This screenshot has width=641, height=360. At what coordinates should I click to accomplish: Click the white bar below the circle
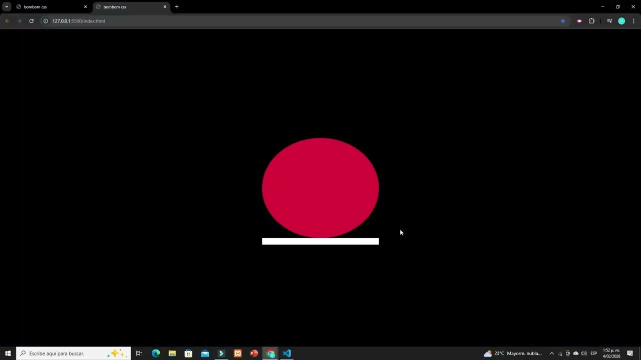click(320, 241)
